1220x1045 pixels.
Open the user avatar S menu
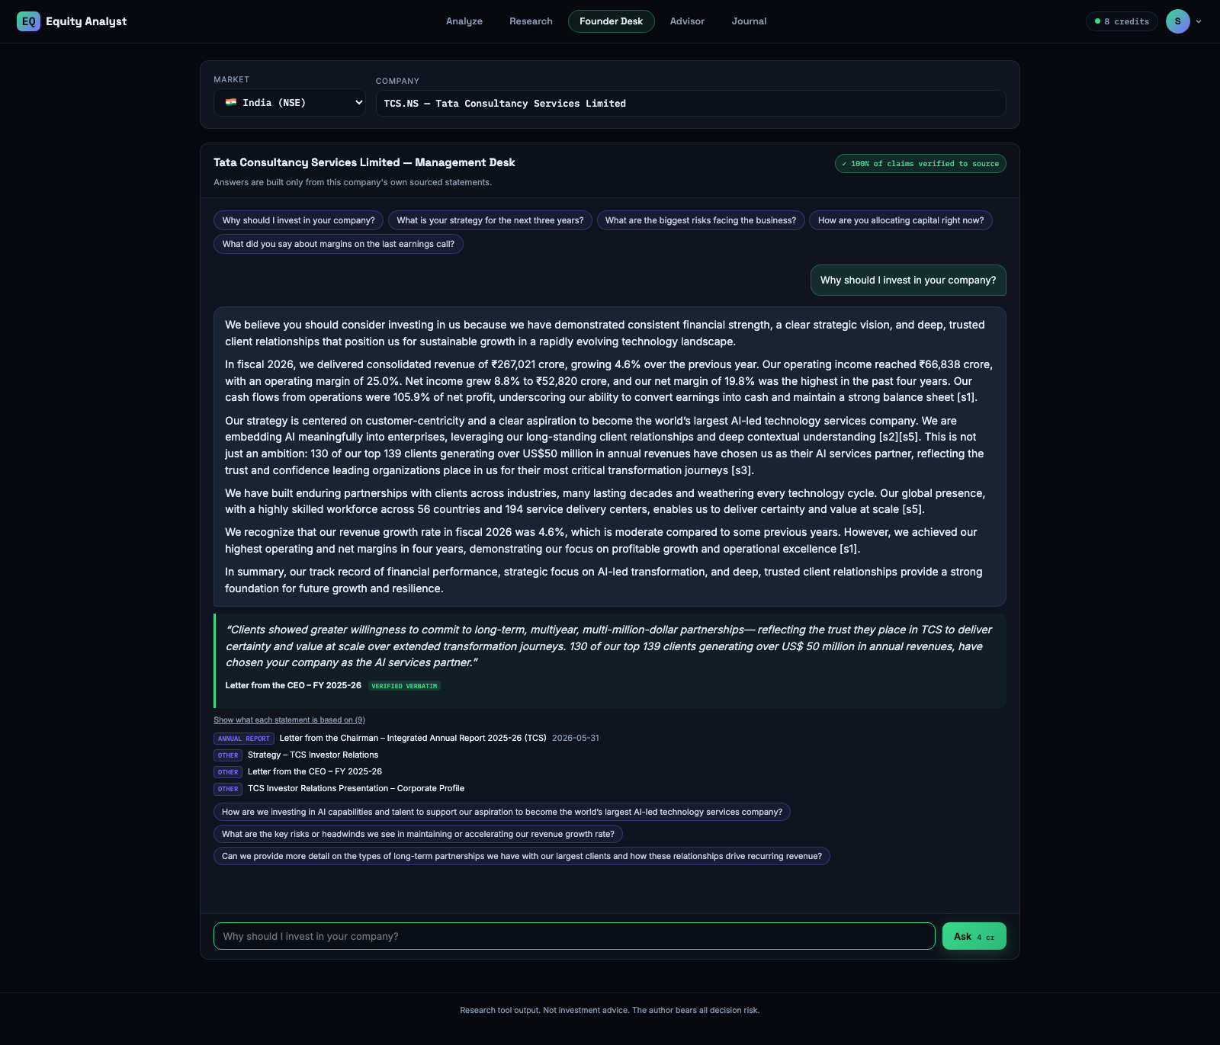(1177, 21)
